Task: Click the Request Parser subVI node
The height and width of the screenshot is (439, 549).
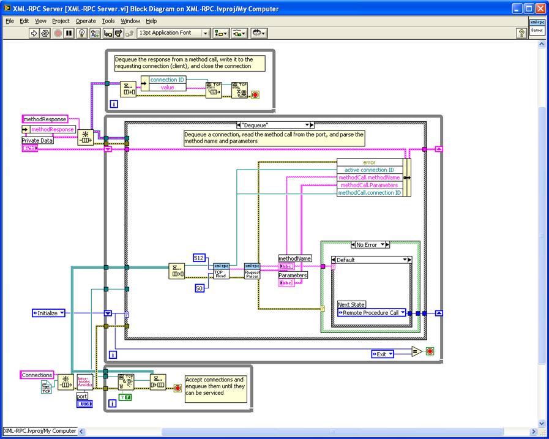Action: (252, 271)
